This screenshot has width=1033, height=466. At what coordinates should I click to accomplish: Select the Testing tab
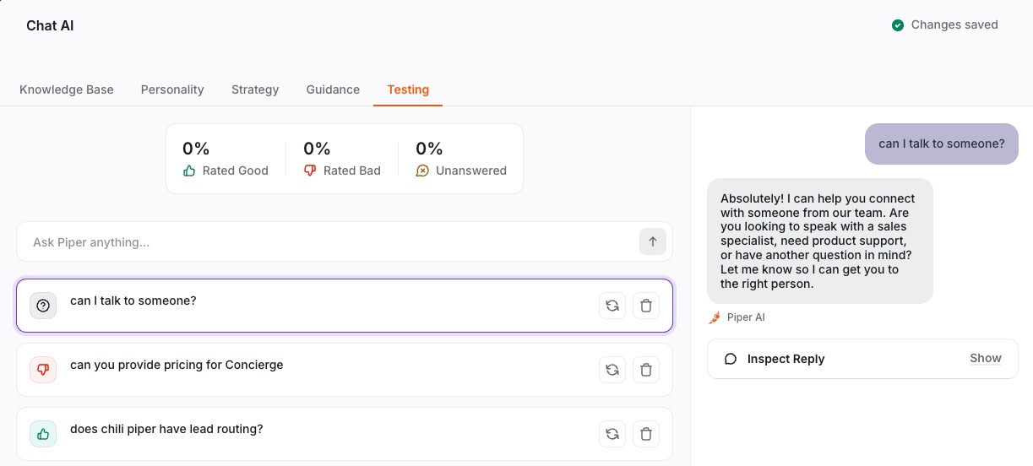408,89
